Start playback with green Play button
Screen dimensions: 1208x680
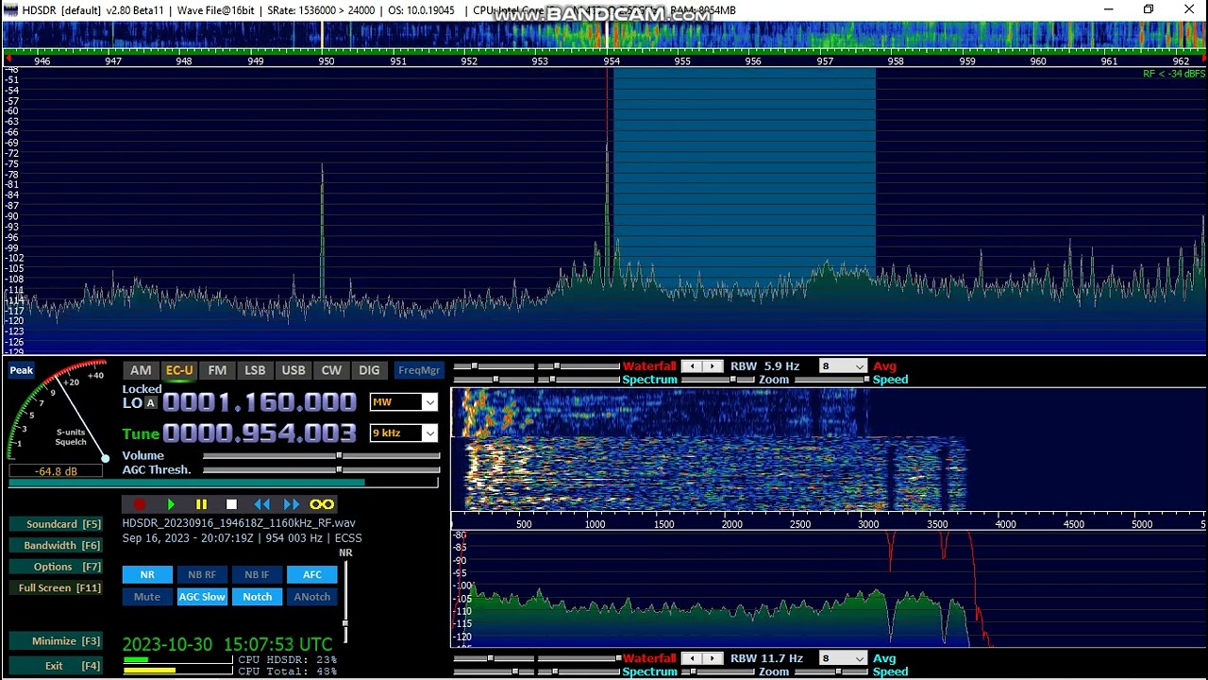pos(171,504)
